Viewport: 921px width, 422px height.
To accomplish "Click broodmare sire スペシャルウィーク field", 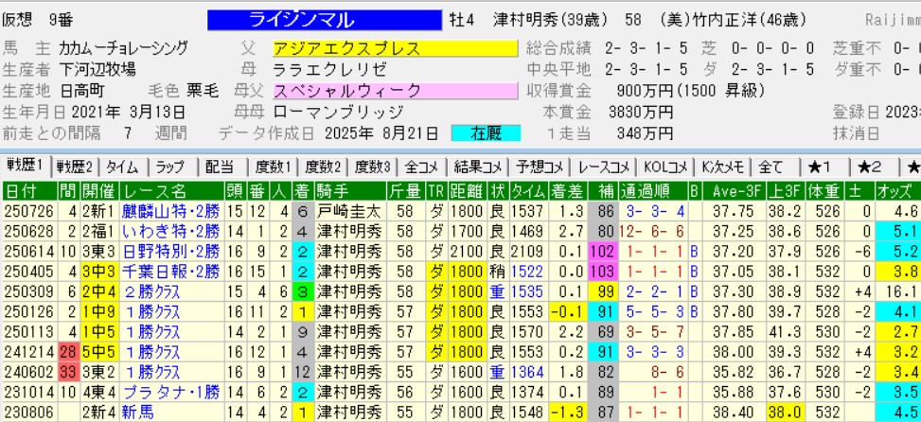I will pyautogui.click(x=395, y=91).
